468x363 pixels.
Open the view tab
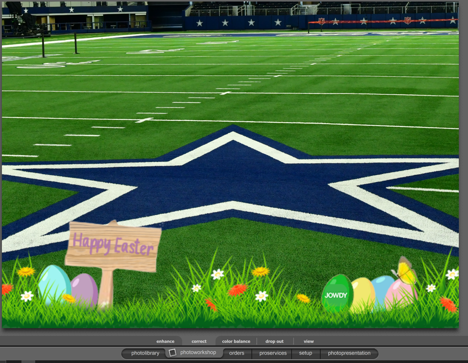[x=308, y=342]
